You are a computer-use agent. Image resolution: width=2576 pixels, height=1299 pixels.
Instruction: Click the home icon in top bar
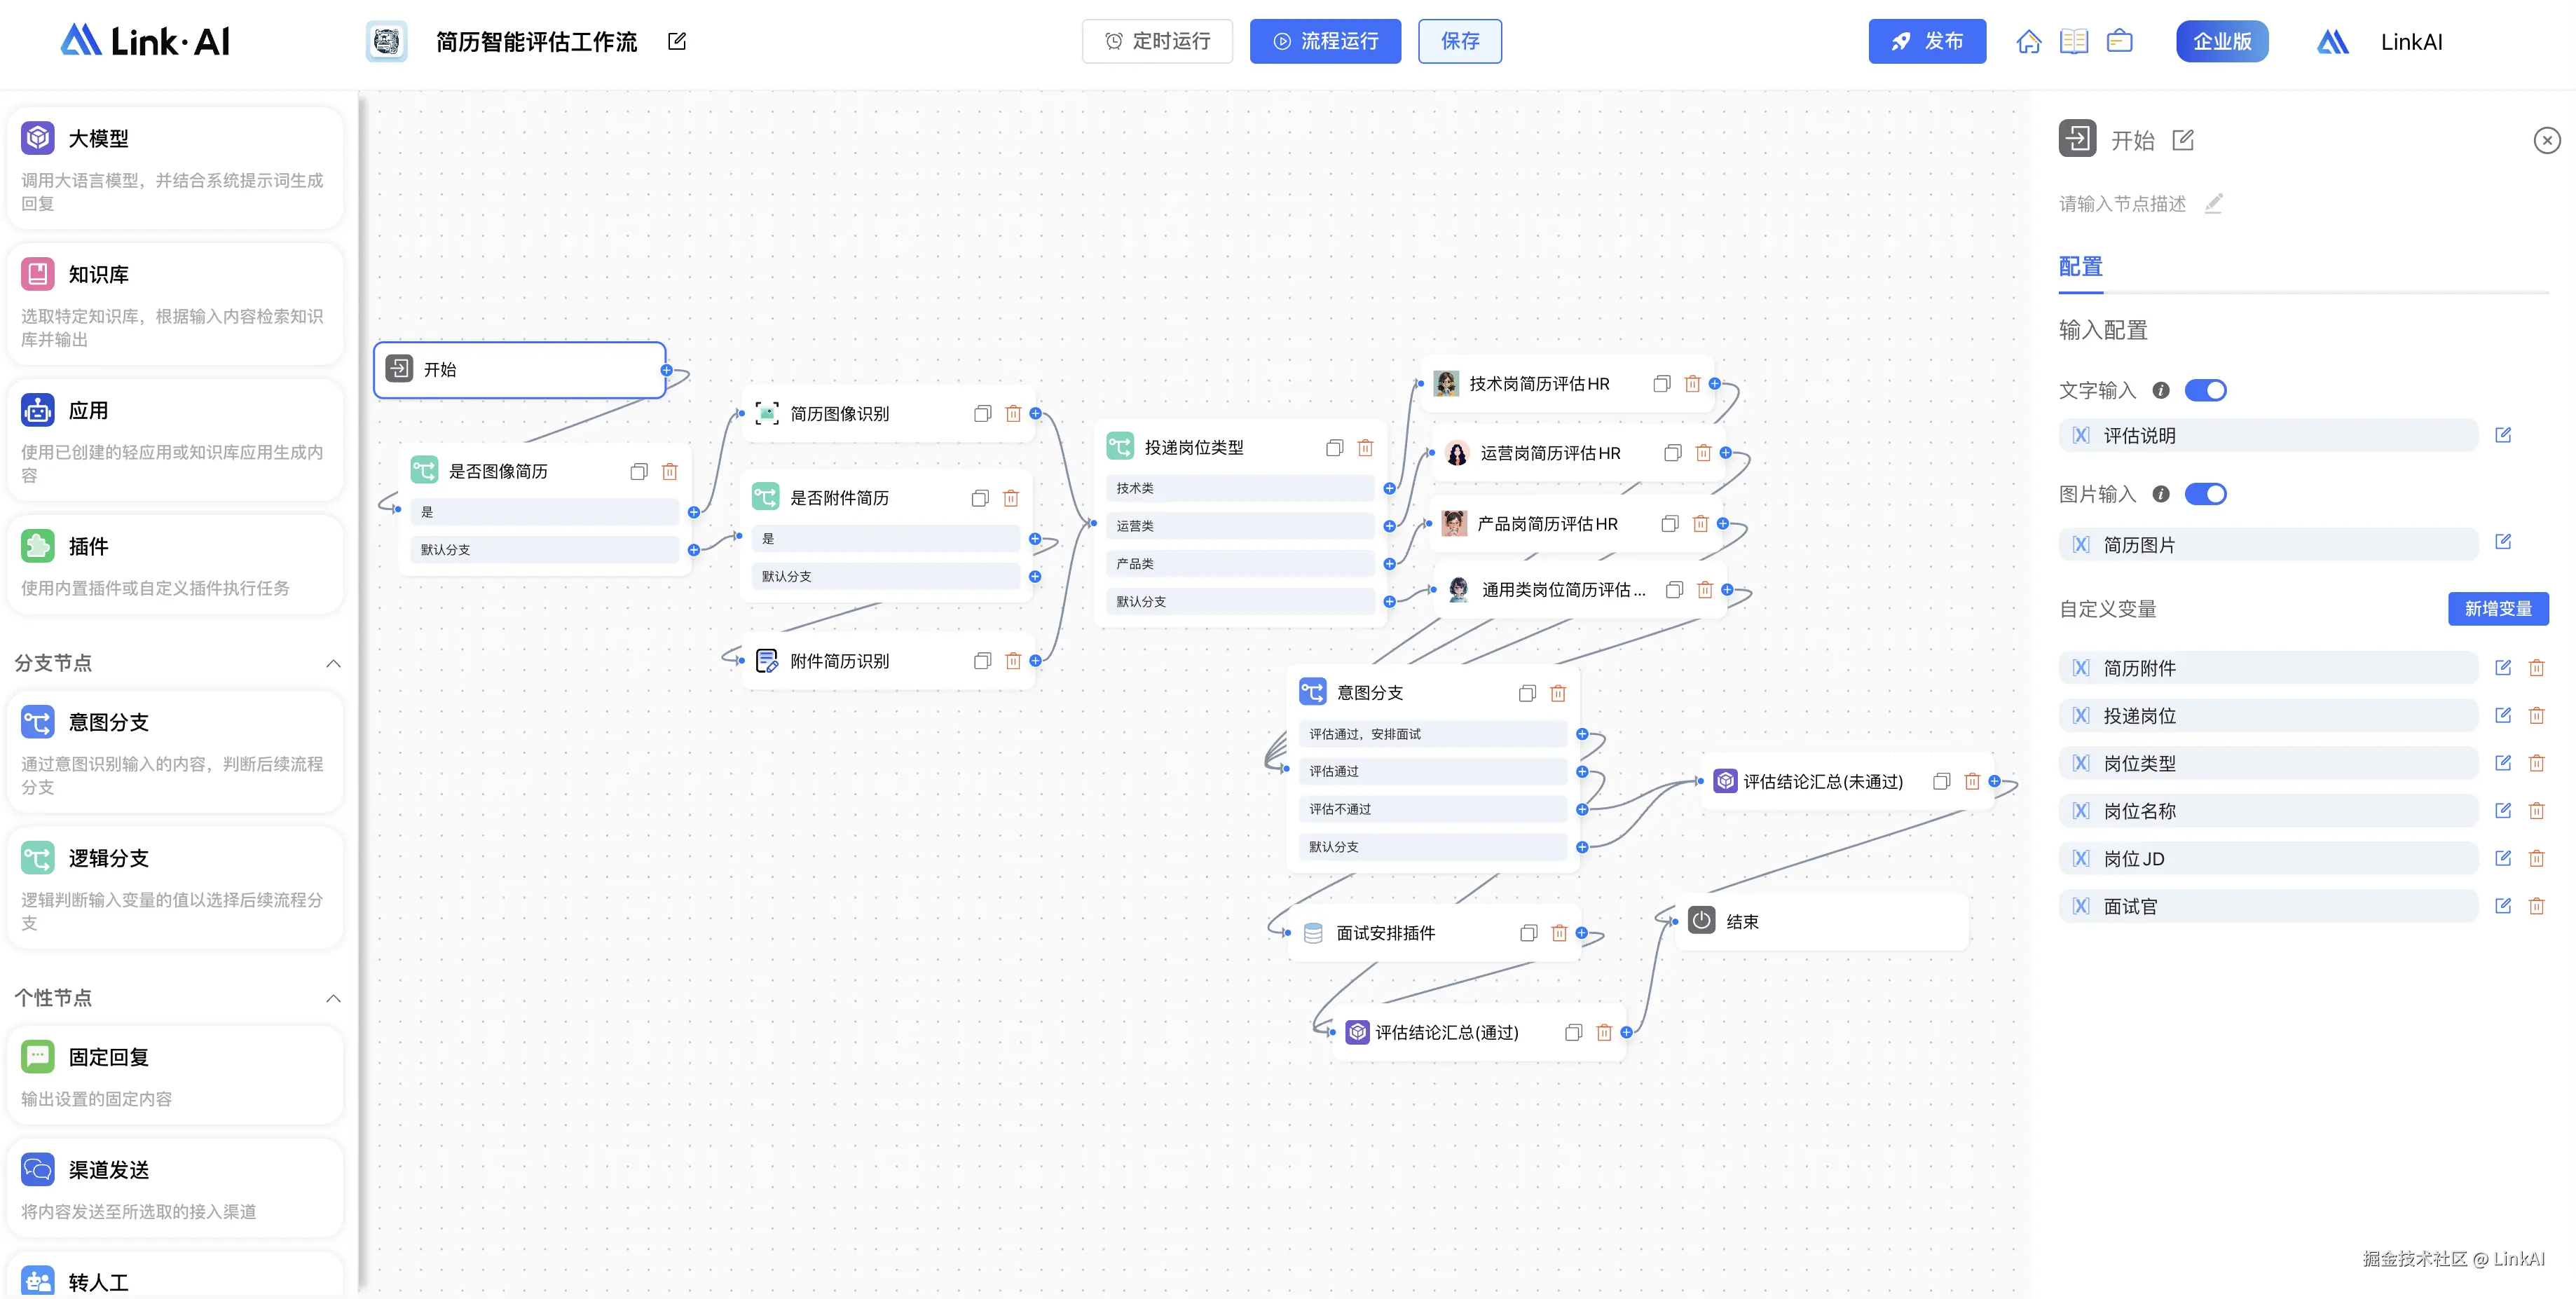point(2028,41)
